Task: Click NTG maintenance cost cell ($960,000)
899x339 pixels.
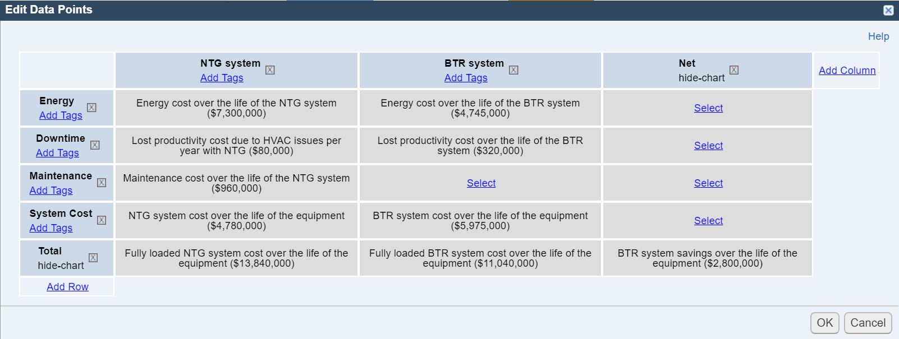Action: click(x=236, y=183)
